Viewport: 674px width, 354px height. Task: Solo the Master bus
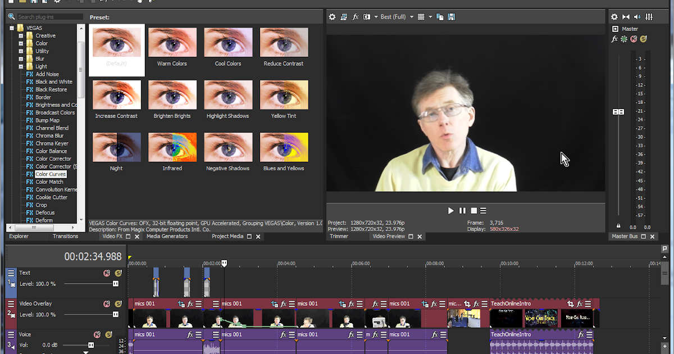(643, 39)
